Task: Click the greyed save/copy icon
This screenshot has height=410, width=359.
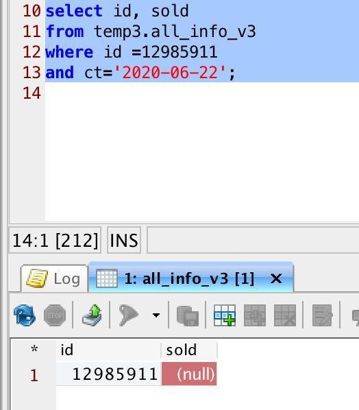Action: (188, 315)
